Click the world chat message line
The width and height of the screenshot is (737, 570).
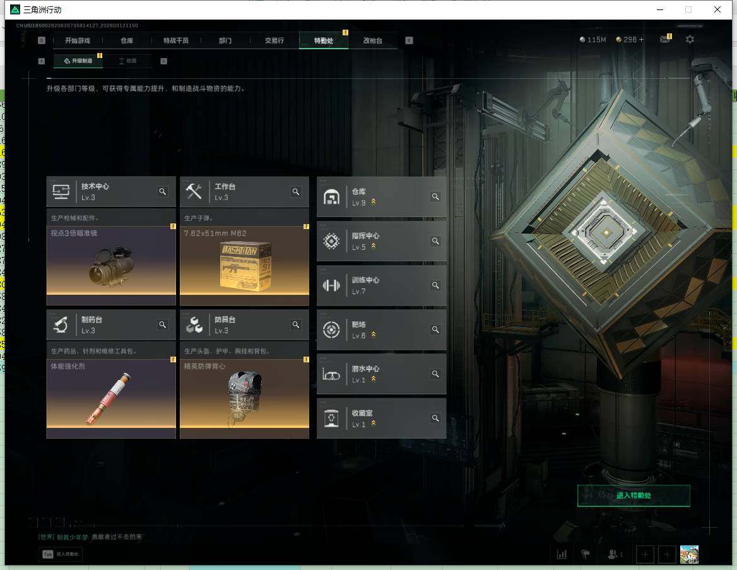coord(90,537)
